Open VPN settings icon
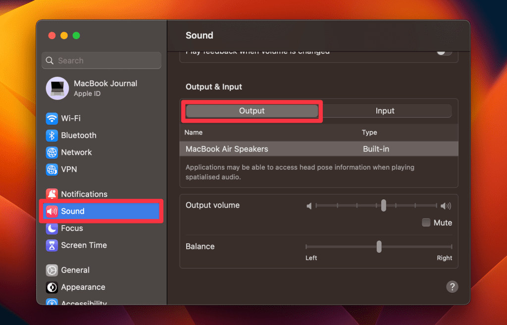The image size is (507, 325). (52, 170)
